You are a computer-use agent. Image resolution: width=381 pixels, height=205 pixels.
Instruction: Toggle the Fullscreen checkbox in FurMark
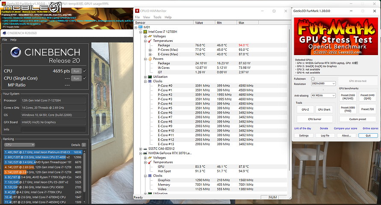[x=313, y=79]
